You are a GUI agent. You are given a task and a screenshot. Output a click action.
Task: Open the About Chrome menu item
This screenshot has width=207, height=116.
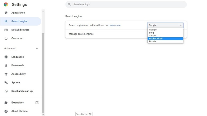(19, 111)
